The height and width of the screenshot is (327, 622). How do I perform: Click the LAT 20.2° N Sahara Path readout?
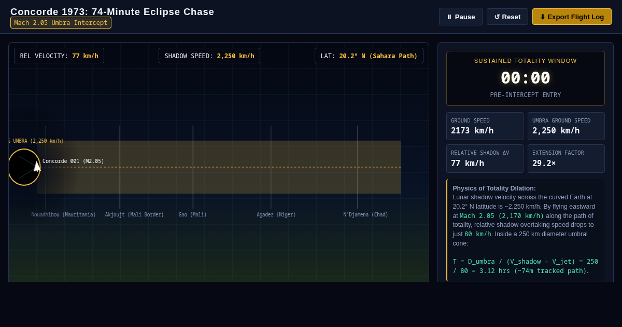coord(369,56)
